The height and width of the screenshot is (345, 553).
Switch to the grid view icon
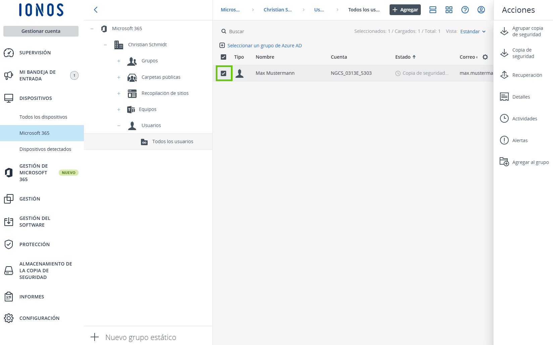449,10
